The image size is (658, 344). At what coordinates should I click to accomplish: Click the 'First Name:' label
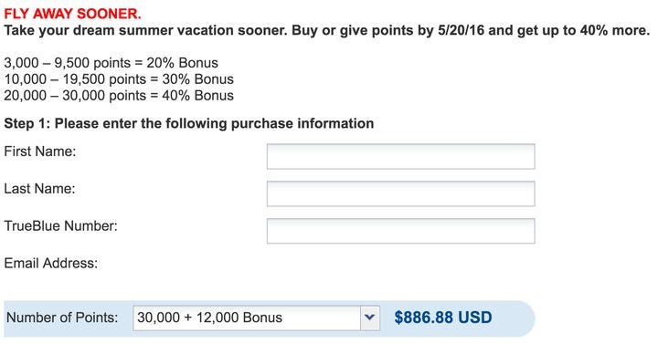point(40,151)
